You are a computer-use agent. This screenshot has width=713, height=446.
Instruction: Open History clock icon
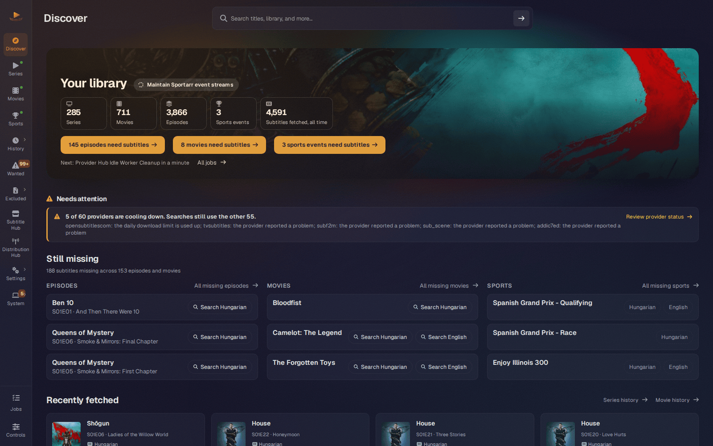[x=16, y=140]
